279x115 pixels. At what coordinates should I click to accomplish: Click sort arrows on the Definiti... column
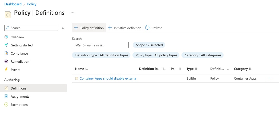(227, 69)
